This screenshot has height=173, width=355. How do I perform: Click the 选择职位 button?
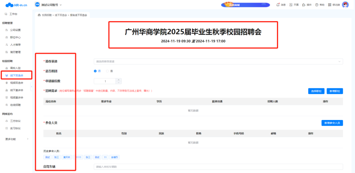click(316, 91)
